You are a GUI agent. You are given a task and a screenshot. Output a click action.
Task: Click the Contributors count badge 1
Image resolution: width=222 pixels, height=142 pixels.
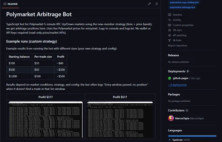click(187, 110)
